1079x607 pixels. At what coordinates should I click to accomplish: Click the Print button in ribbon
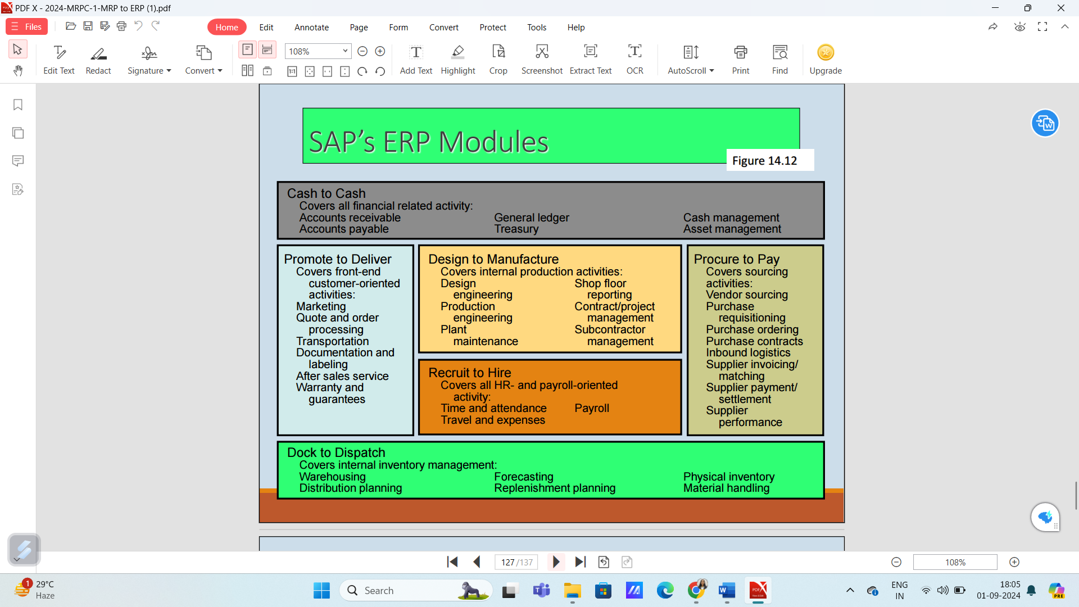coord(741,60)
